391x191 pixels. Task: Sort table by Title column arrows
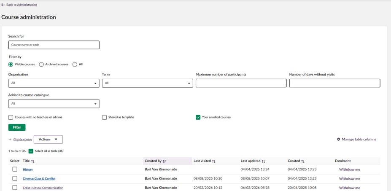coord(33,161)
